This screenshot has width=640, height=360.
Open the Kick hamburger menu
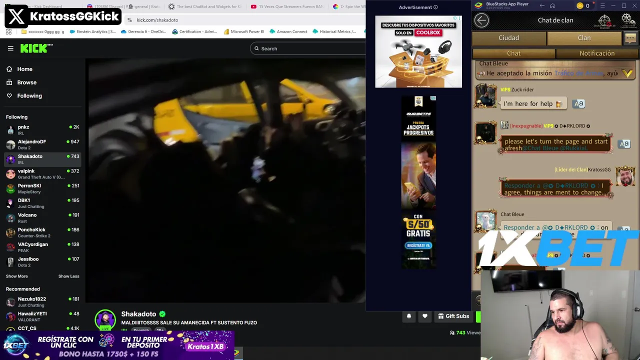click(10, 48)
